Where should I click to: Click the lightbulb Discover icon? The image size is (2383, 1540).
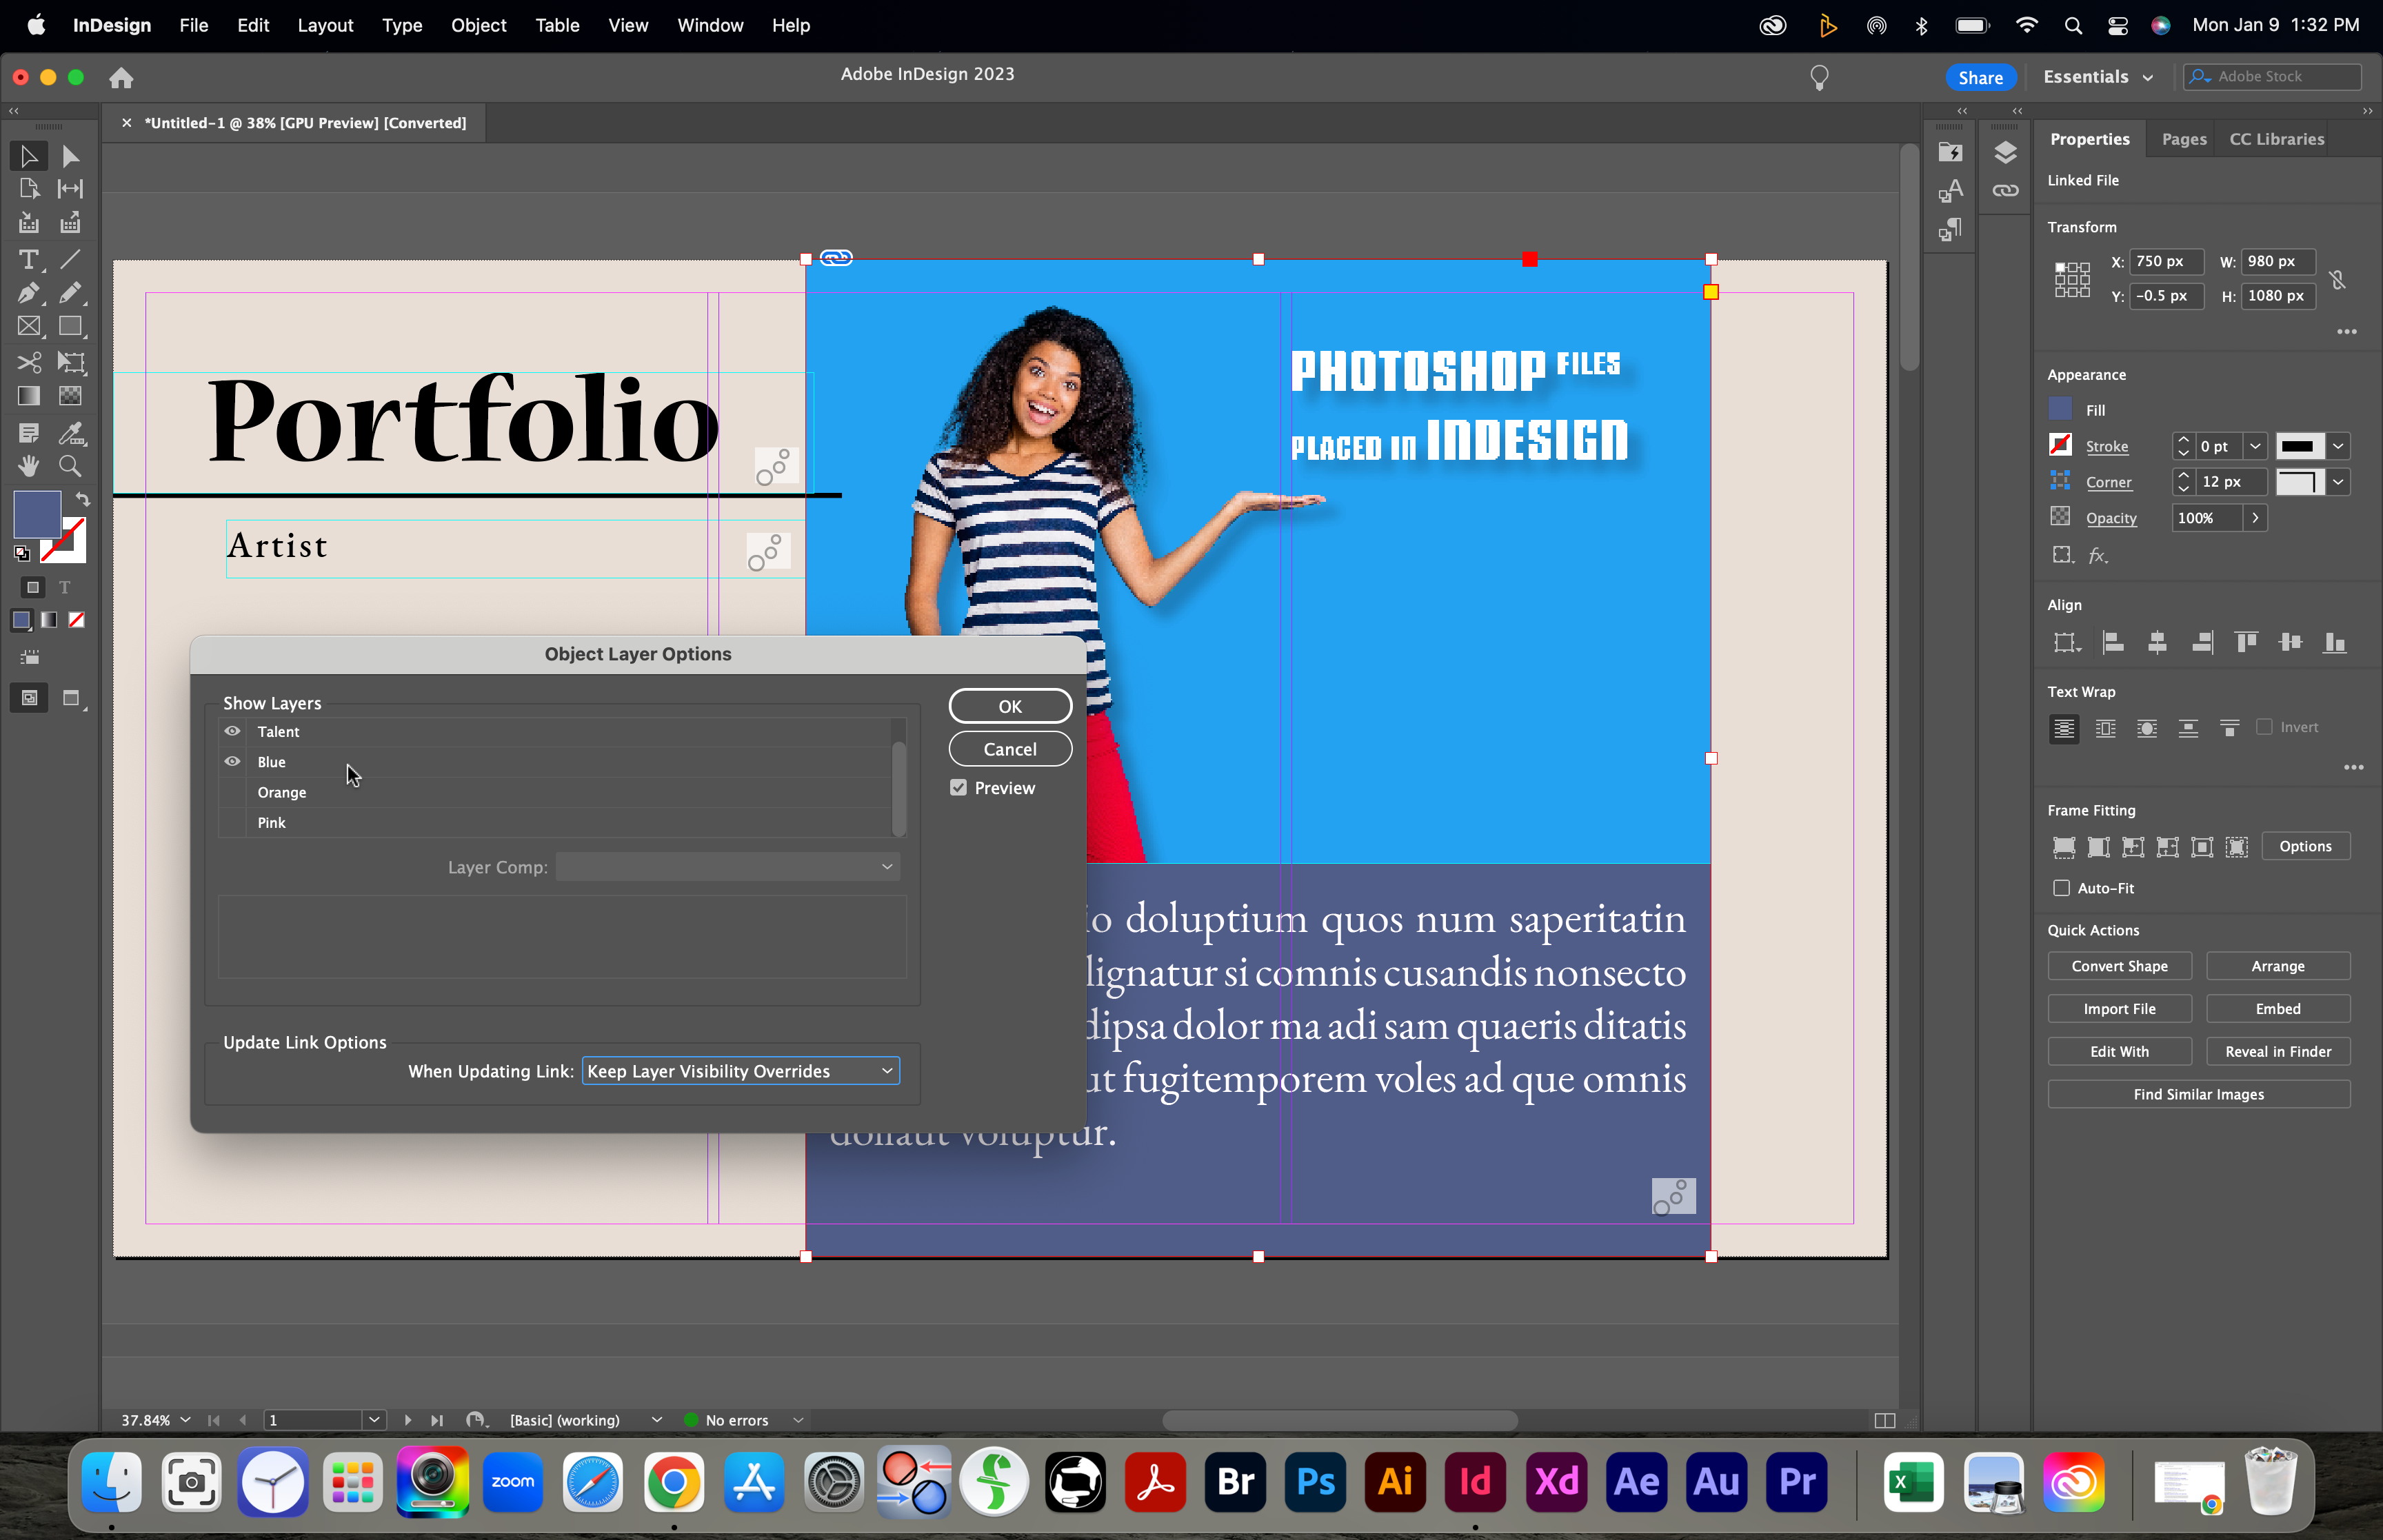[x=1819, y=77]
